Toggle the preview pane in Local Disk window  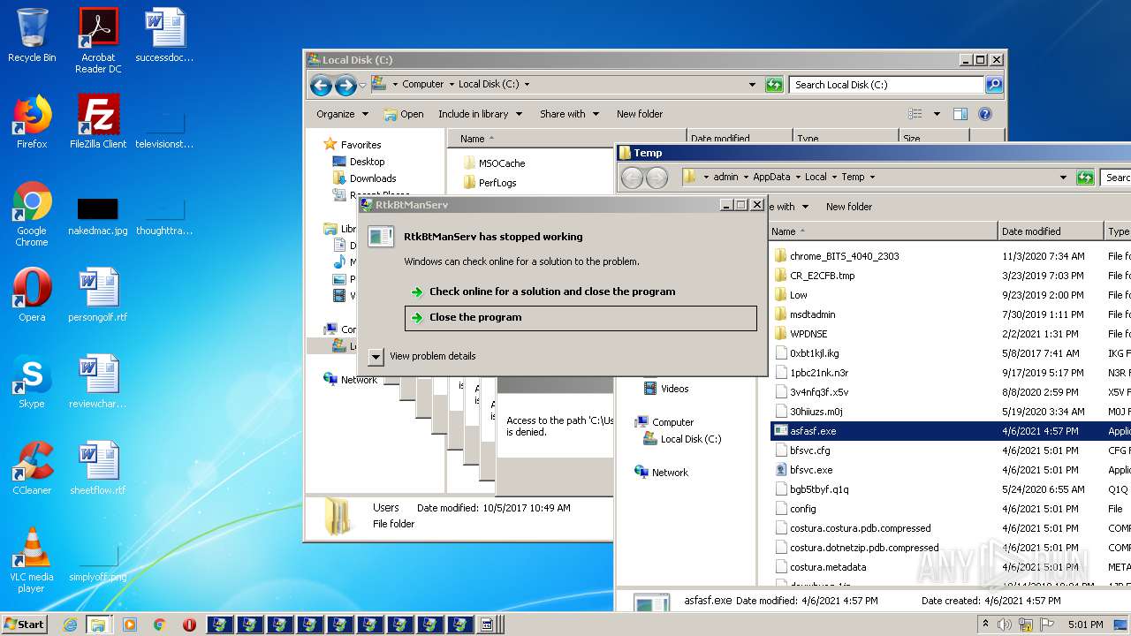[960, 114]
